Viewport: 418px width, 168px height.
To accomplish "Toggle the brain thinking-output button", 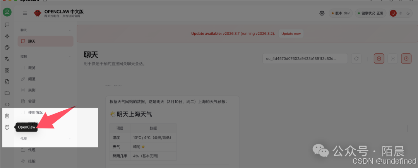I will 379,59.
